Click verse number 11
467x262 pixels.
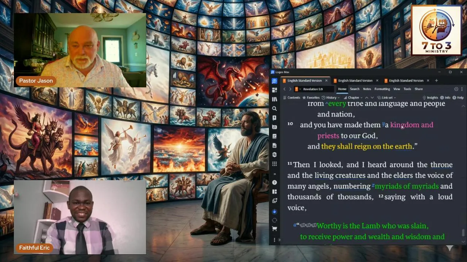click(x=290, y=164)
